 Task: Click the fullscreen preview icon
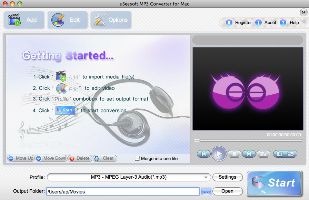(263, 154)
